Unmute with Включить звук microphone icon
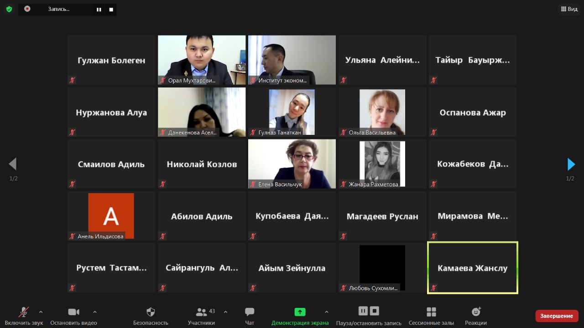Viewport: 584px width, 328px height. click(x=24, y=312)
